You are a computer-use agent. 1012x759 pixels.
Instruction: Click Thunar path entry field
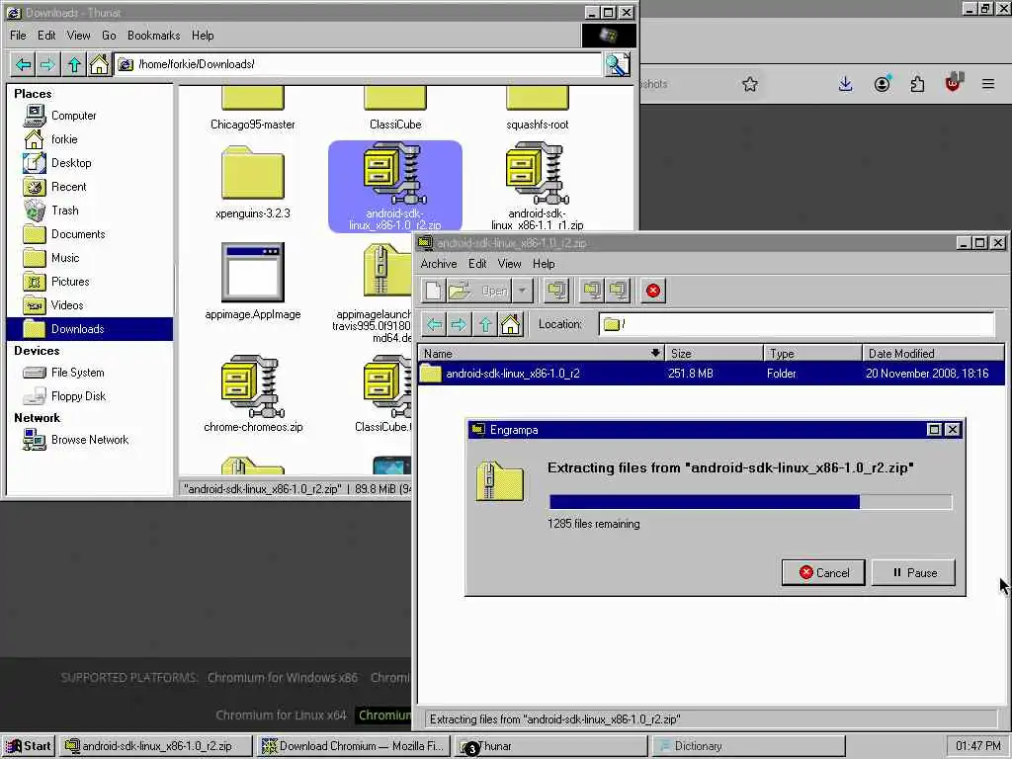point(358,64)
